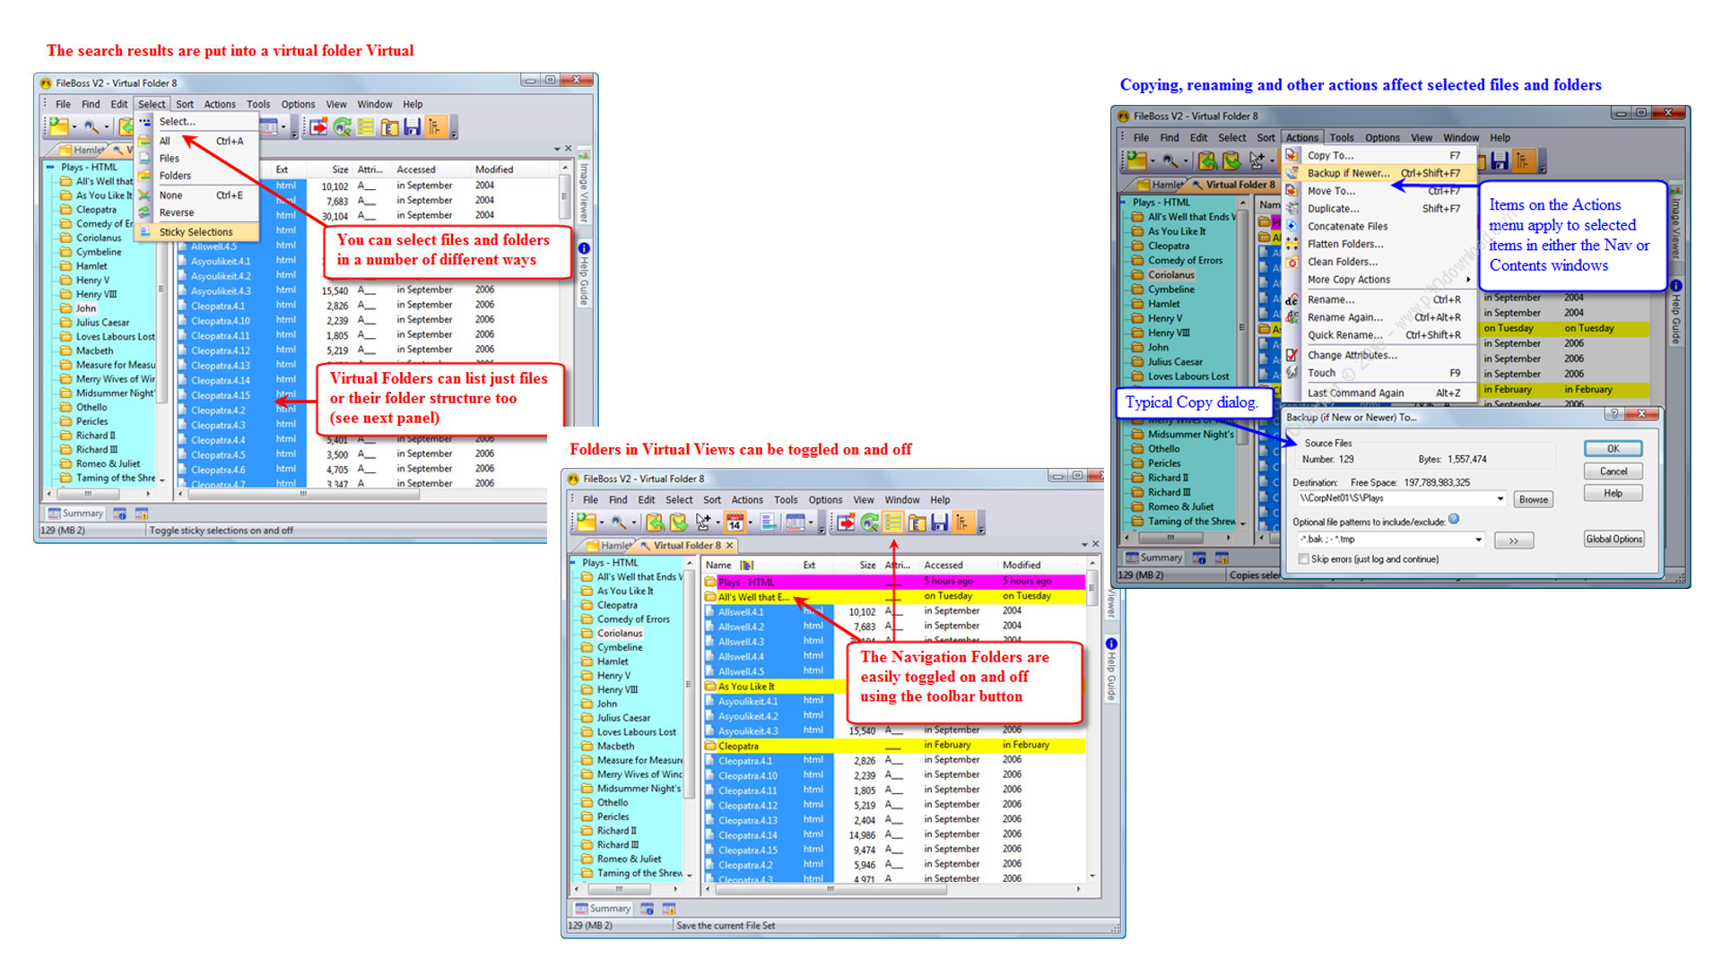Image resolution: width=1722 pixels, height=968 pixels.
Task: Click the folder tree structure toolbar icon
Action: (962, 523)
